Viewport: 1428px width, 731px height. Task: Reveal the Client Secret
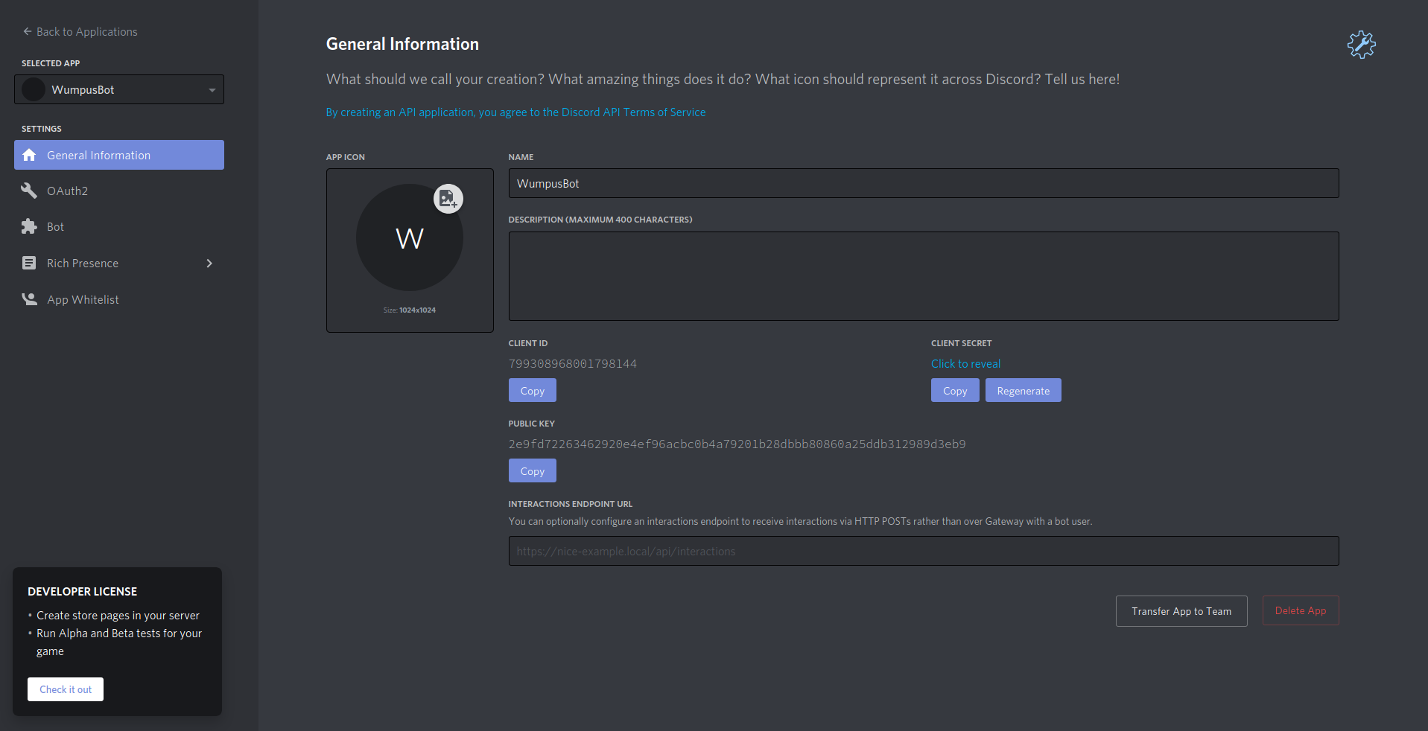(965, 363)
